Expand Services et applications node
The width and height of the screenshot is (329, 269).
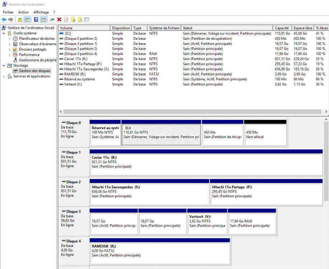4,76
